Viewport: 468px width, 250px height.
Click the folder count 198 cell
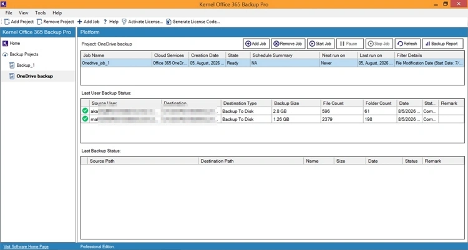[x=379, y=119]
